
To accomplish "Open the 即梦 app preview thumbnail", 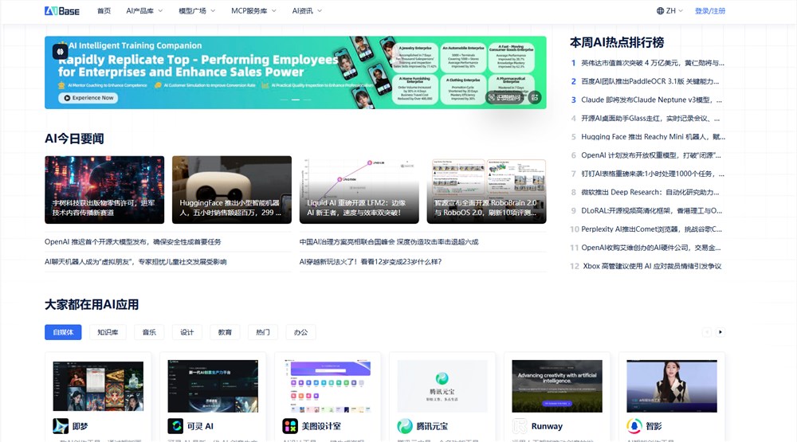I will (98, 386).
